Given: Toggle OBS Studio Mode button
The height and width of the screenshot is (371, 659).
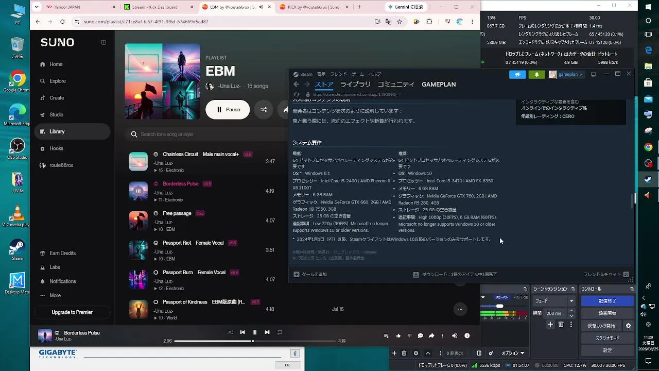Looking at the screenshot, I should click(x=608, y=338).
